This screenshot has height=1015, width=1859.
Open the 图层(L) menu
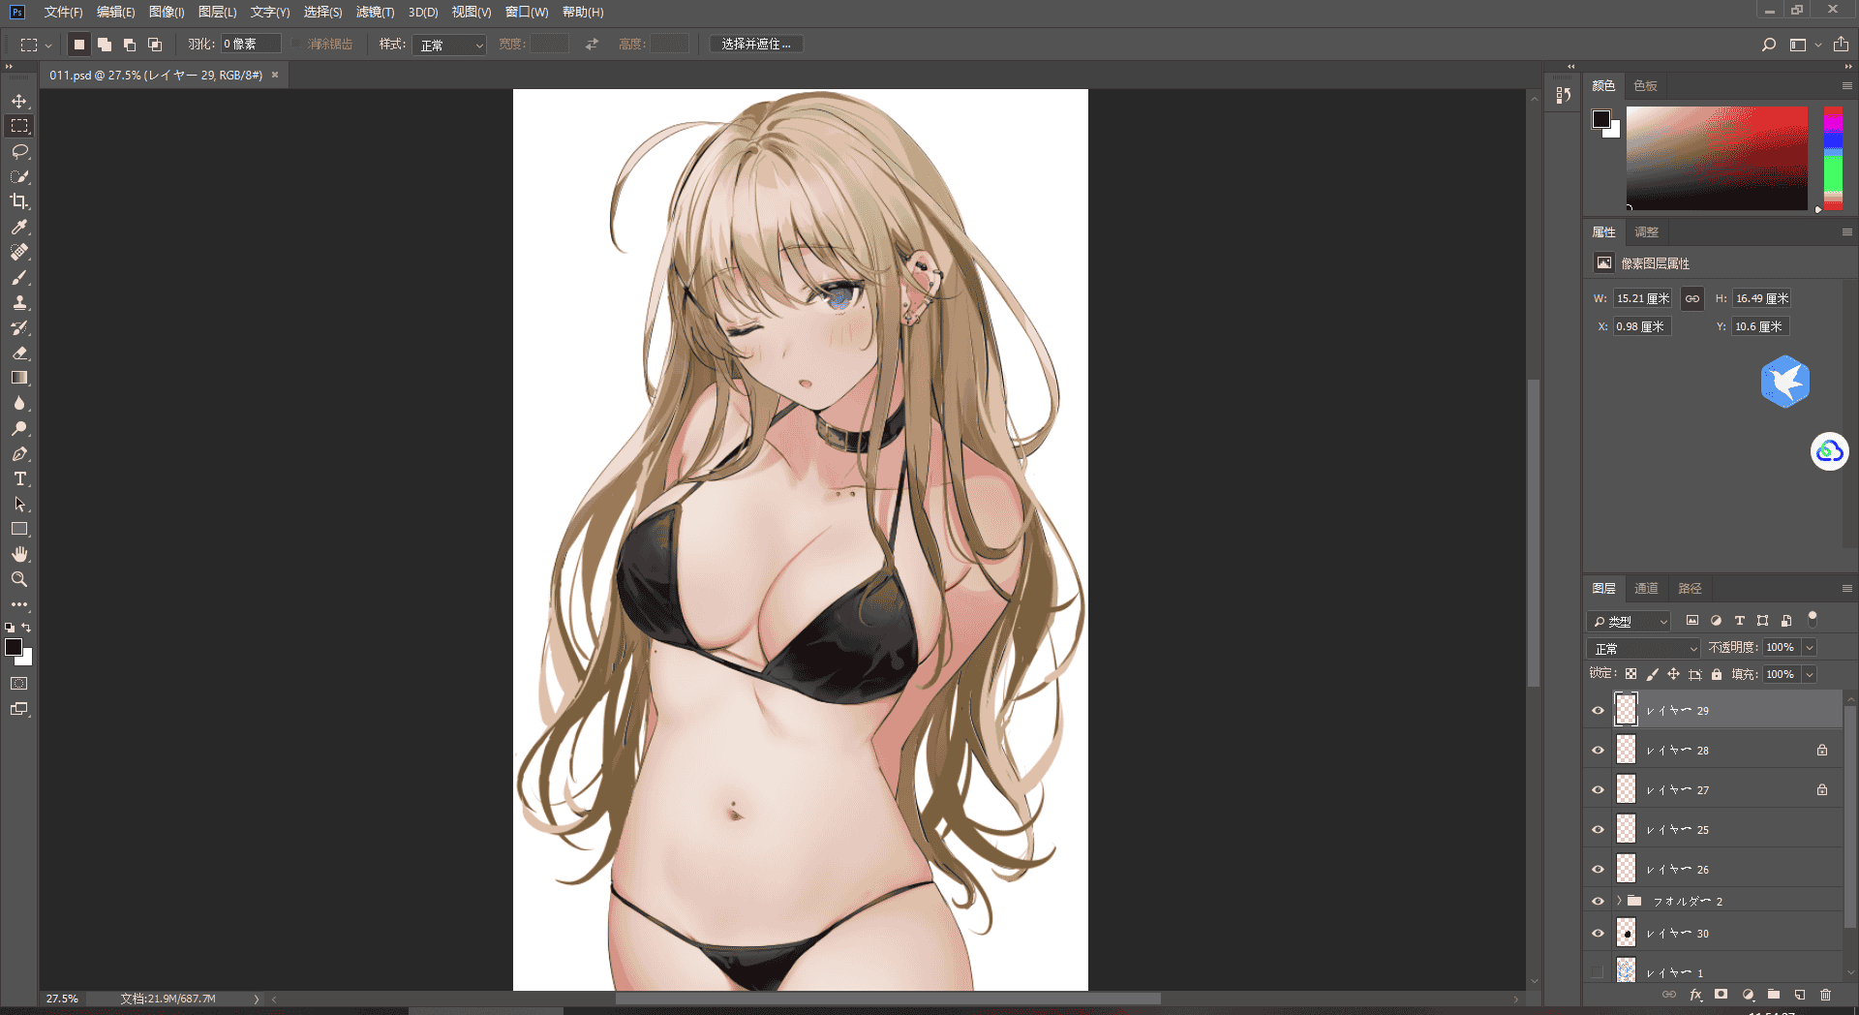click(x=217, y=12)
